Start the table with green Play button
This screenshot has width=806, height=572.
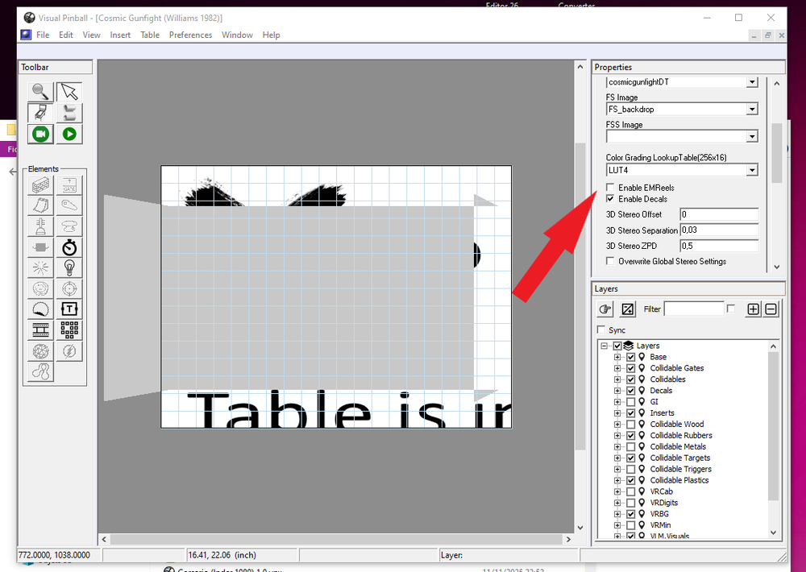click(x=69, y=134)
